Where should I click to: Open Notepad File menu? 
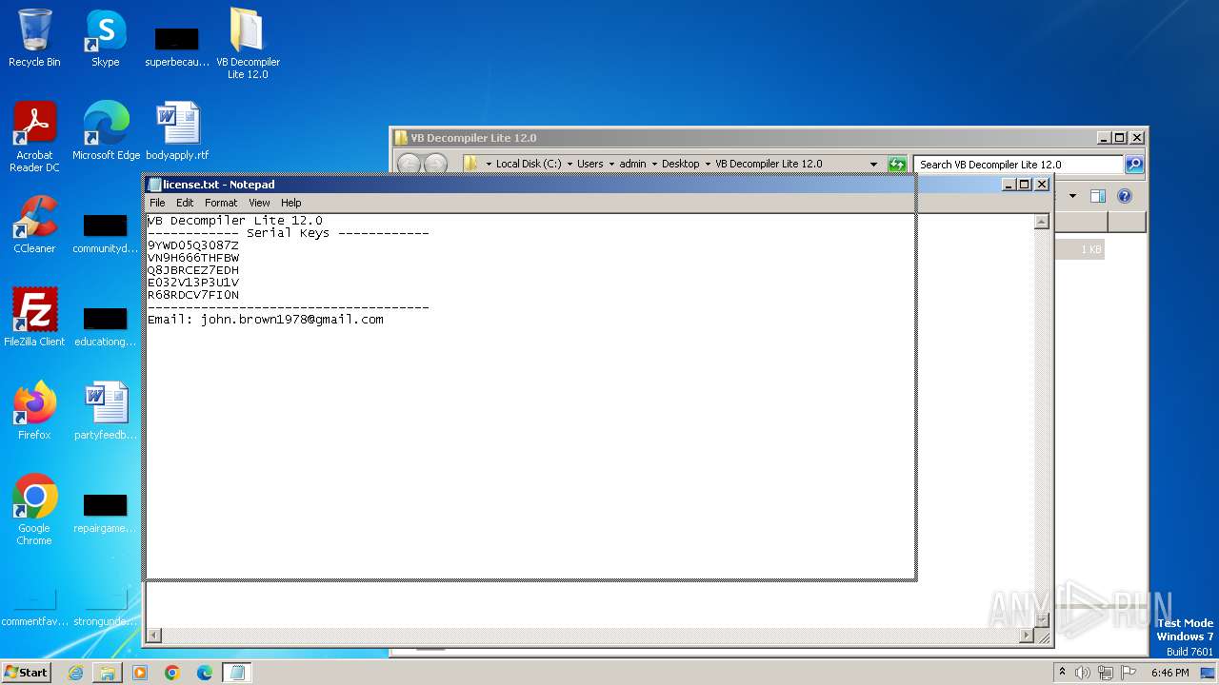157,203
